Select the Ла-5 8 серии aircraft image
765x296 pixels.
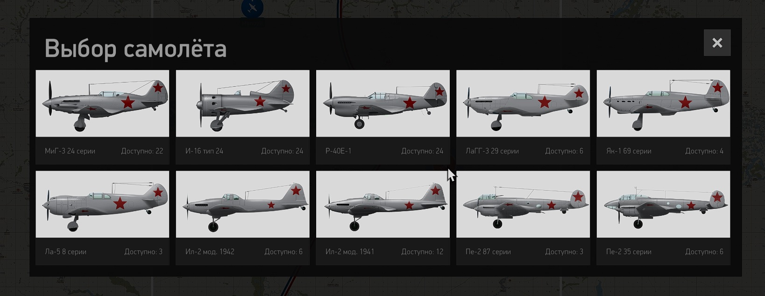102,204
